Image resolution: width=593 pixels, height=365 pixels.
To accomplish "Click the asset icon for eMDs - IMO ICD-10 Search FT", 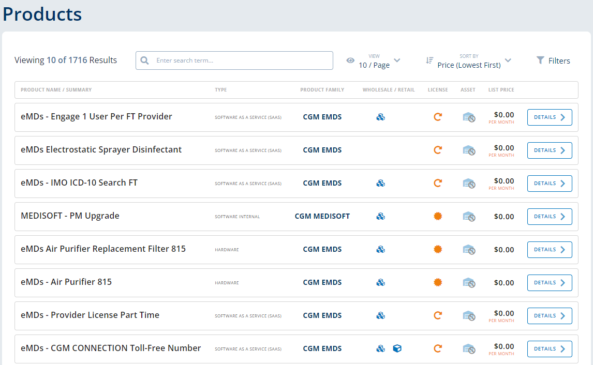I will pyautogui.click(x=469, y=184).
